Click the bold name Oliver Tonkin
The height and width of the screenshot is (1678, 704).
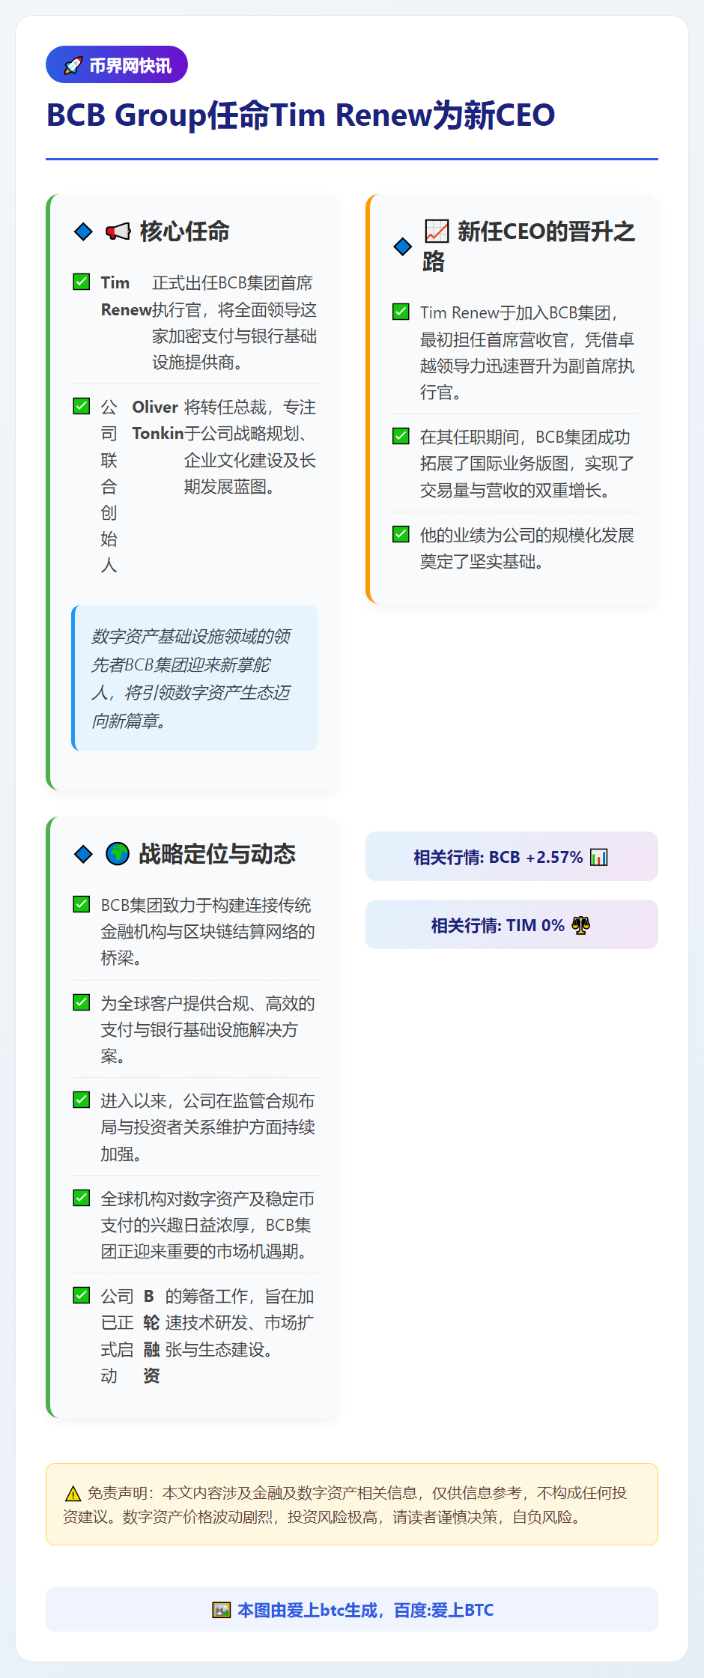158,420
